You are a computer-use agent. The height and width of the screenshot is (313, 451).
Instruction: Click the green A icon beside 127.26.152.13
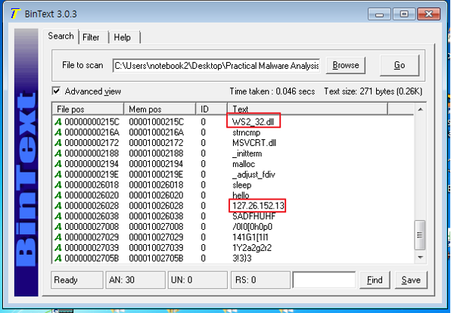click(58, 206)
